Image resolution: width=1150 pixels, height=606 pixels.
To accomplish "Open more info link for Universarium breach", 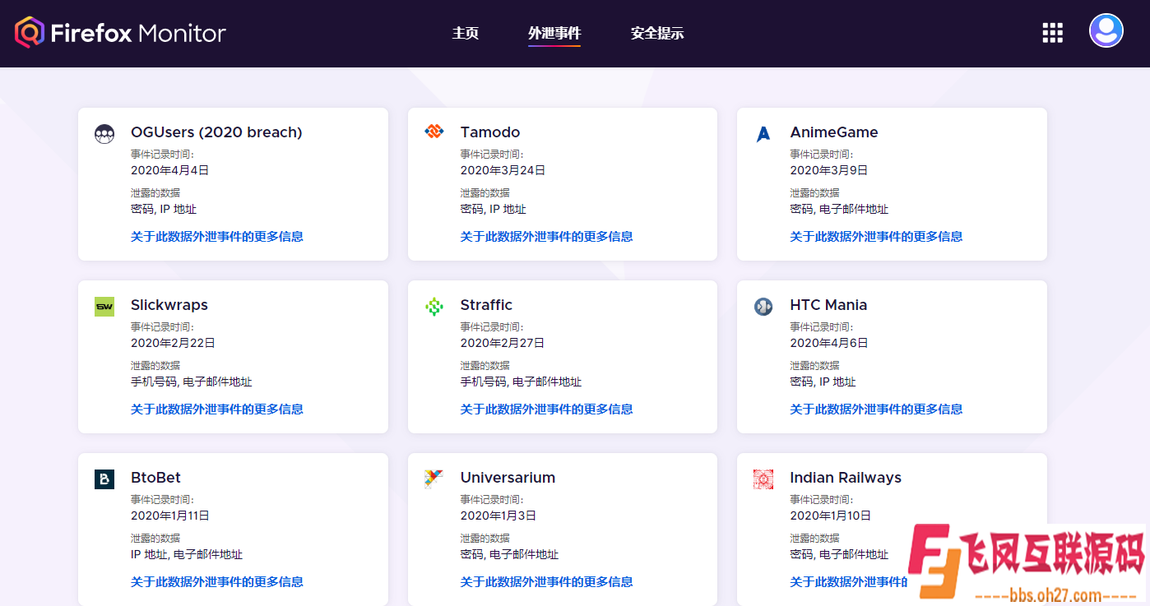I will point(547,582).
